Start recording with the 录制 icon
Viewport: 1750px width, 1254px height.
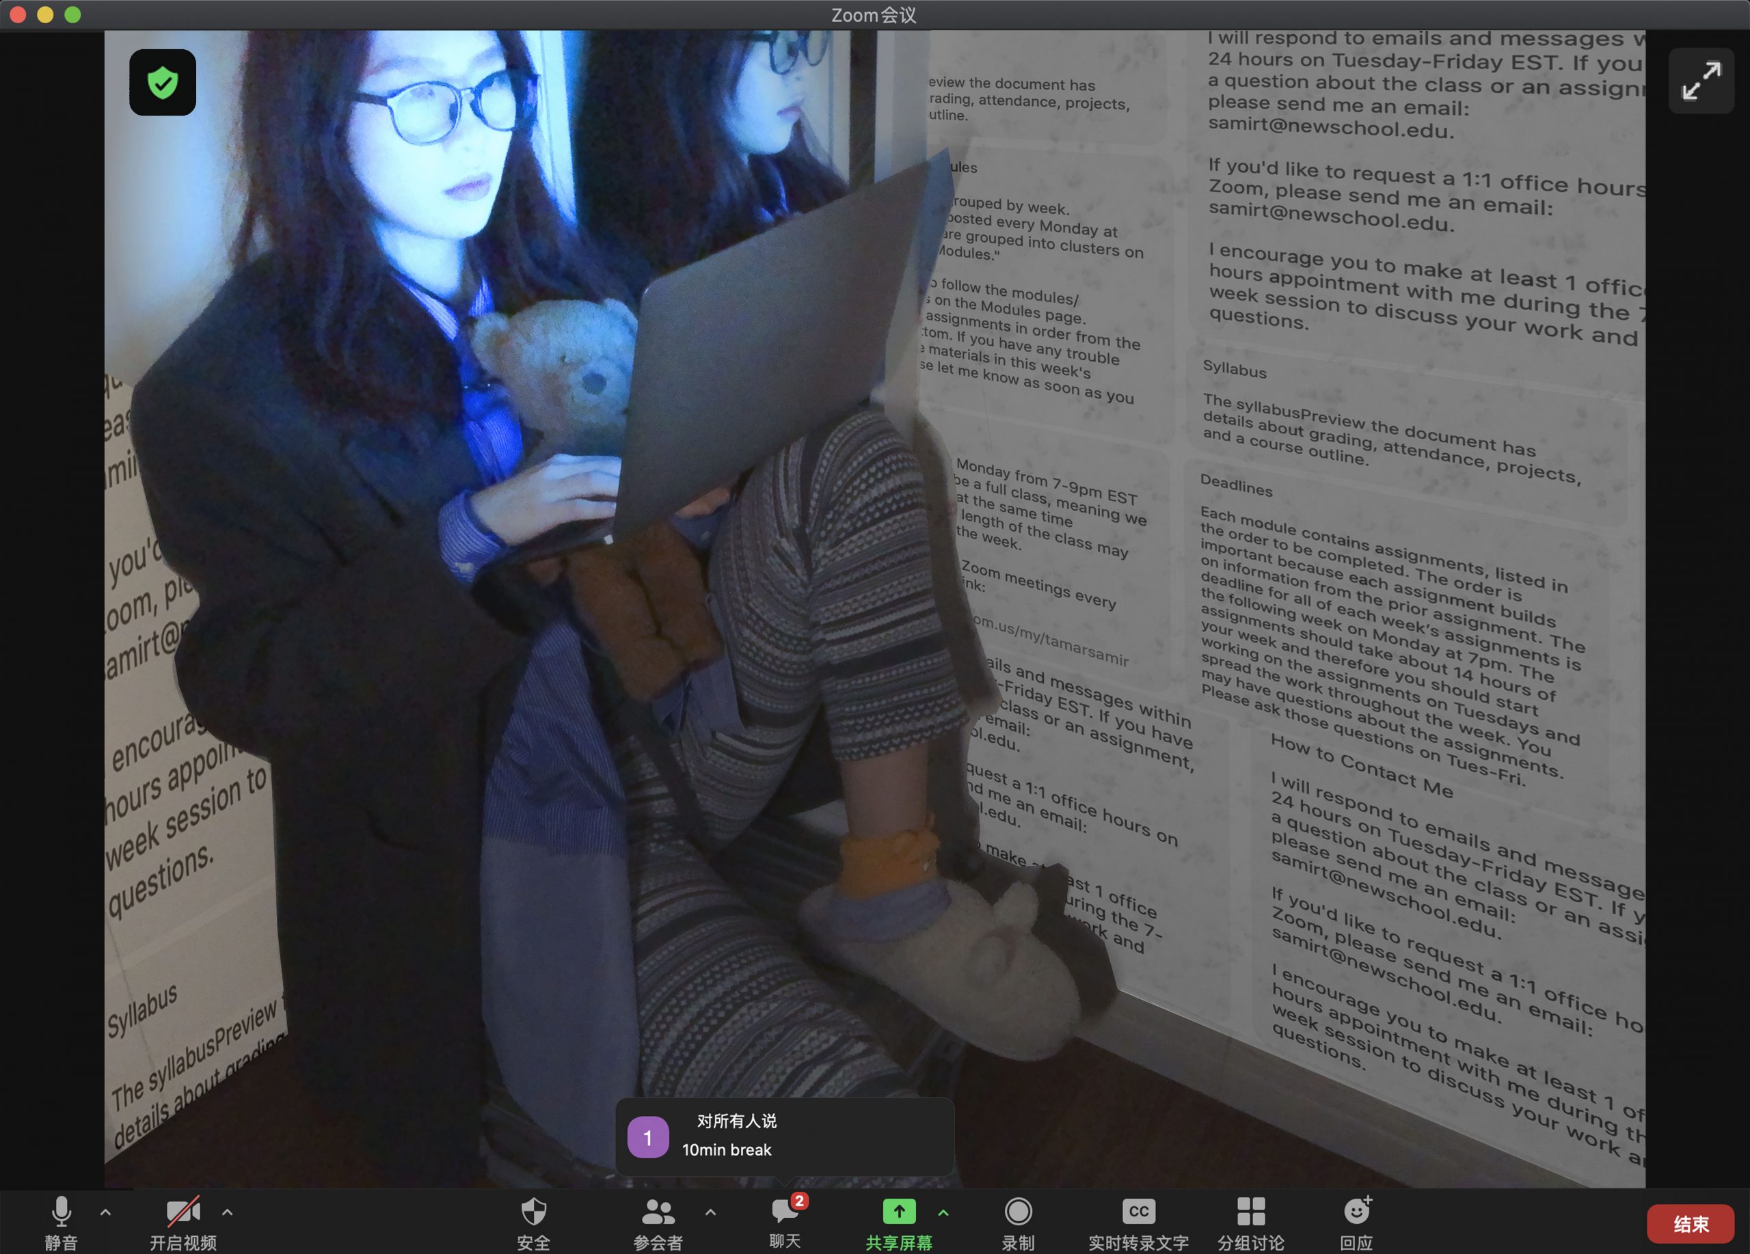(1018, 1213)
